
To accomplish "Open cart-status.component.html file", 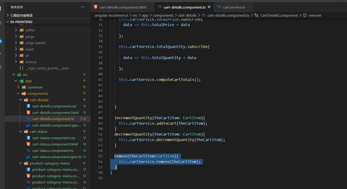I will pos(55,144).
